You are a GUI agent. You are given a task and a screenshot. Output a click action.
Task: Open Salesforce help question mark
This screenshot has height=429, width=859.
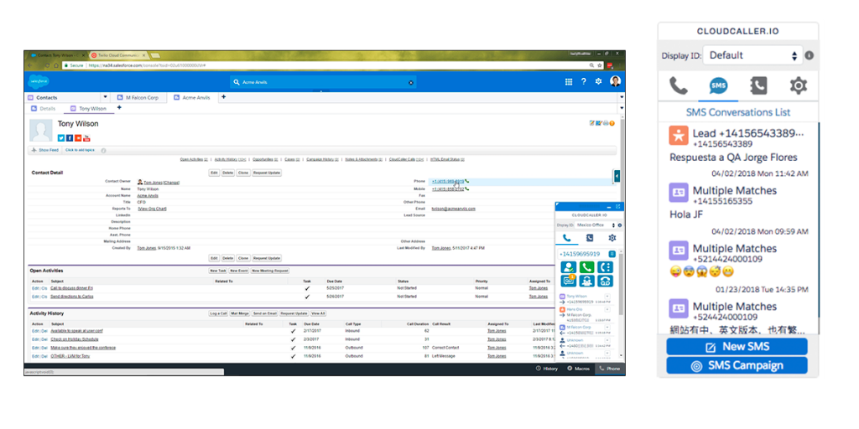[584, 81]
